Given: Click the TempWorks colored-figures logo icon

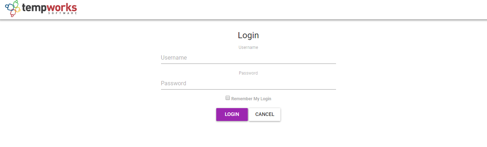Looking at the screenshot, I should pyautogui.click(x=13, y=9).
